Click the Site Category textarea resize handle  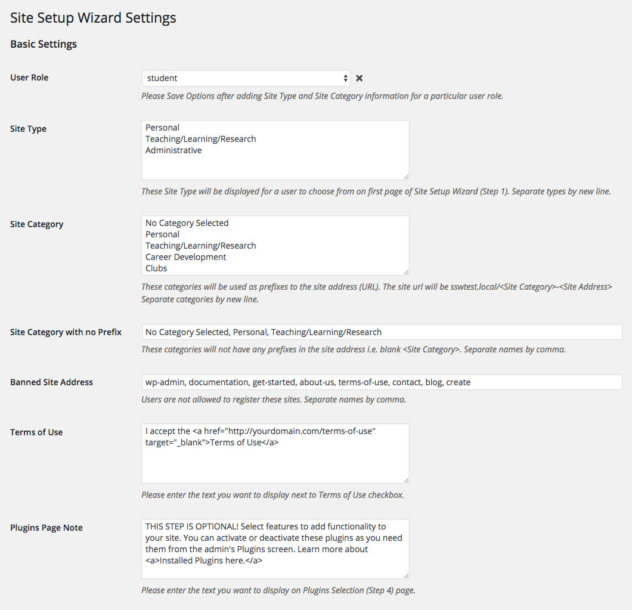pos(406,272)
